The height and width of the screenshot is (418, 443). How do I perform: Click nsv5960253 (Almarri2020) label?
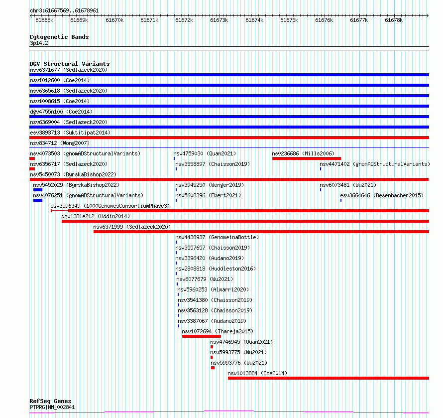pos(213,289)
